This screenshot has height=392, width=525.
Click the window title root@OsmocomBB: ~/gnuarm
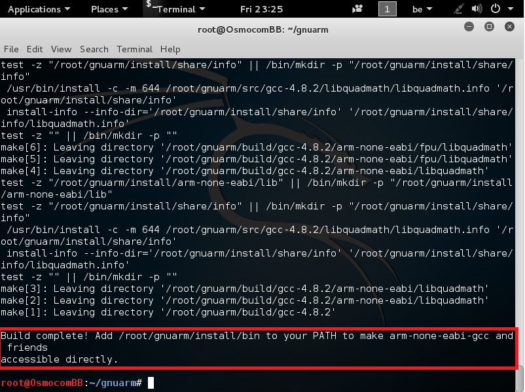point(263,29)
